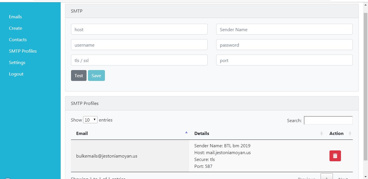The width and height of the screenshot is (368, 179).
Task: Click the Host: mail.jestoniamoyan.us text
Action: (x=223, y=152)
